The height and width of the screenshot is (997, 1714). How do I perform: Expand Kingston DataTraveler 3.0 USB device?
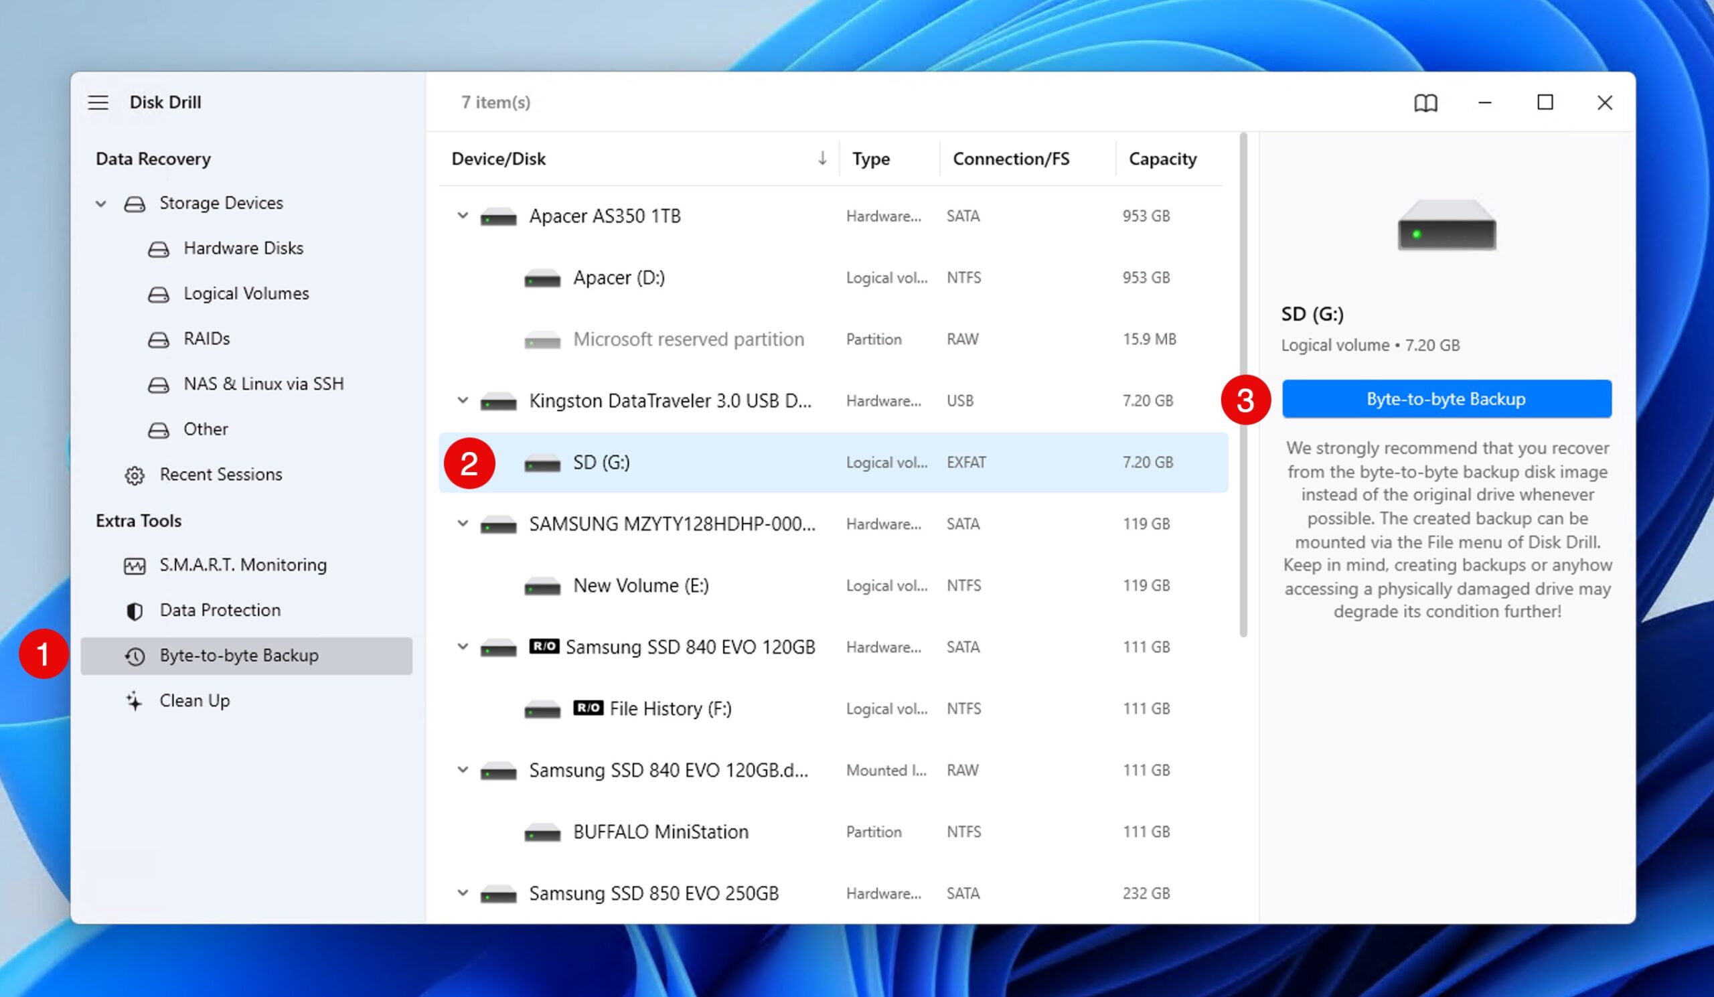(461, 400)
